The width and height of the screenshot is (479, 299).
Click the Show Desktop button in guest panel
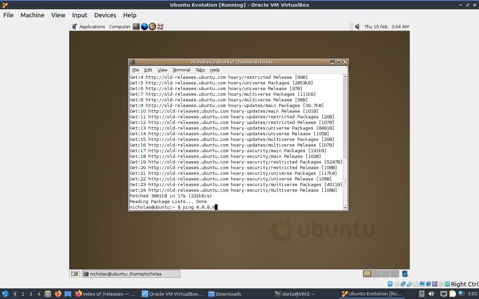click(x=74, y=274)
